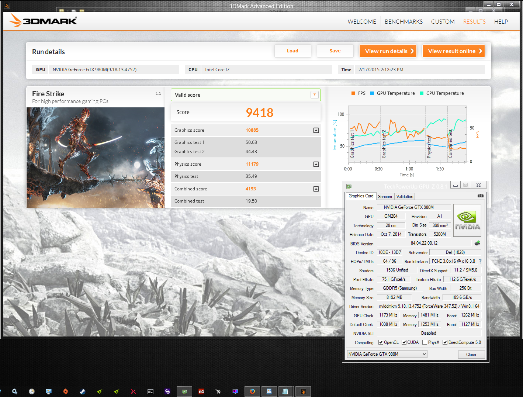Screen dimensions: 523x397
Task: Click the Graphics test 1 value 50.63
Action: click(x=251, y=142)
